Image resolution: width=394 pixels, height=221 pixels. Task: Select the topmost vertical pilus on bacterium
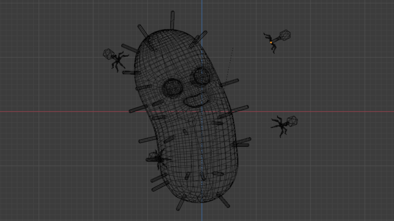point(173,19)
